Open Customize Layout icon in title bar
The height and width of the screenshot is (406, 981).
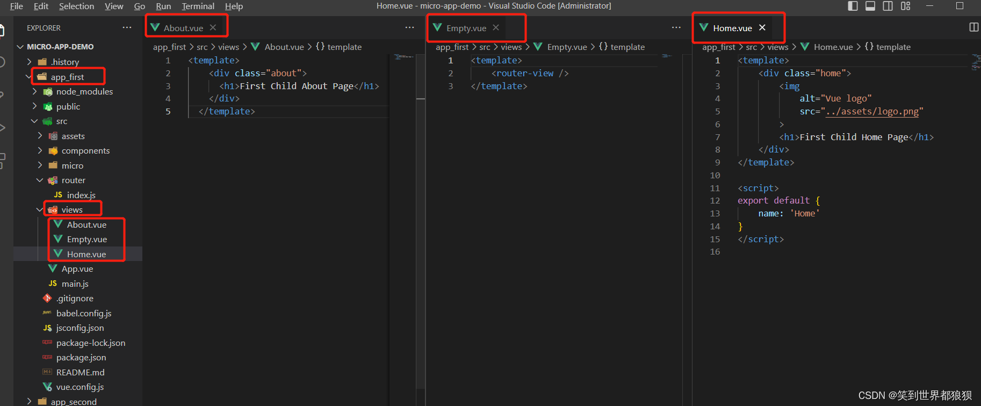[x=906, y=6]
